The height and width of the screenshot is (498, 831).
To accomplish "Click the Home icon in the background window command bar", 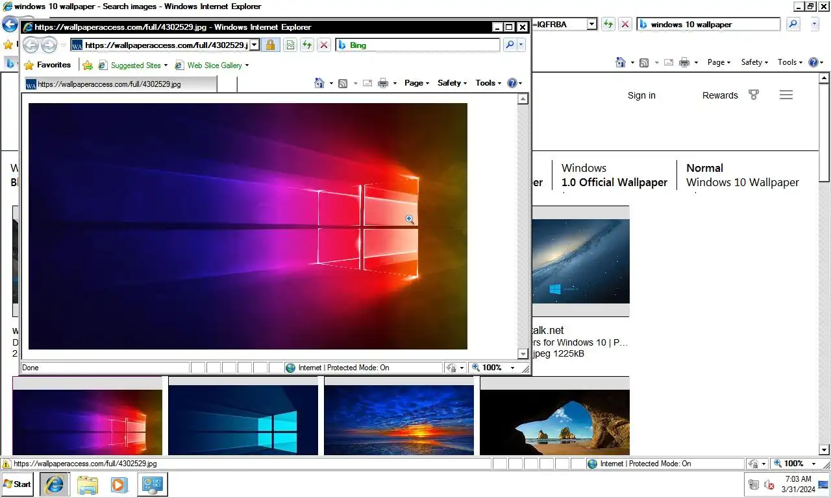I will [x=621, y=62].
